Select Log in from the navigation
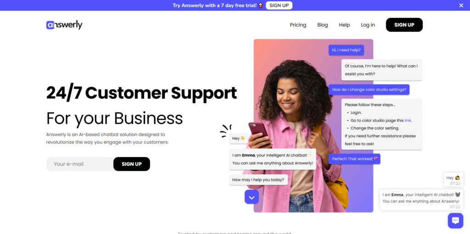This screenshot has height=234, width=470. 368,25
